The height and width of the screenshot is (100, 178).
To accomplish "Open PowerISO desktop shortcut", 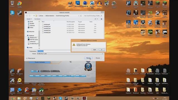I will [19, 81].
